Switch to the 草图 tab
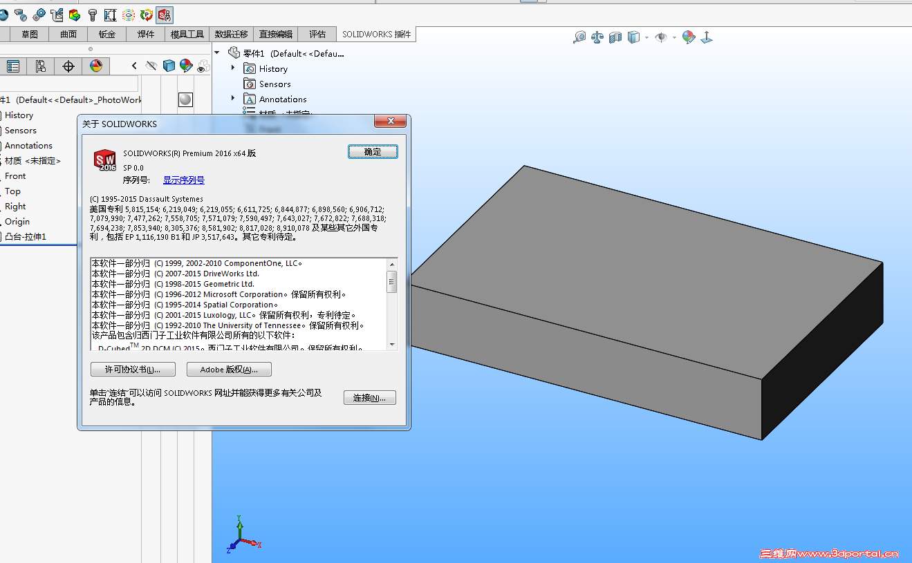 click(30, 35)
